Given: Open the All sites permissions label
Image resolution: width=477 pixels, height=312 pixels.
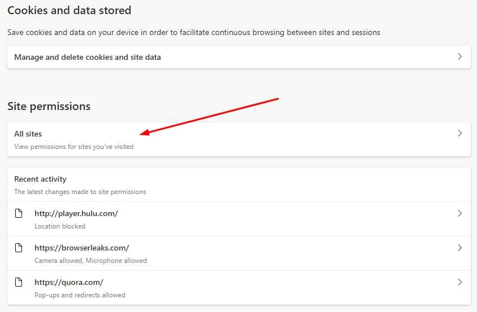Looking at the screenshot, I should [x=28, y=134].
